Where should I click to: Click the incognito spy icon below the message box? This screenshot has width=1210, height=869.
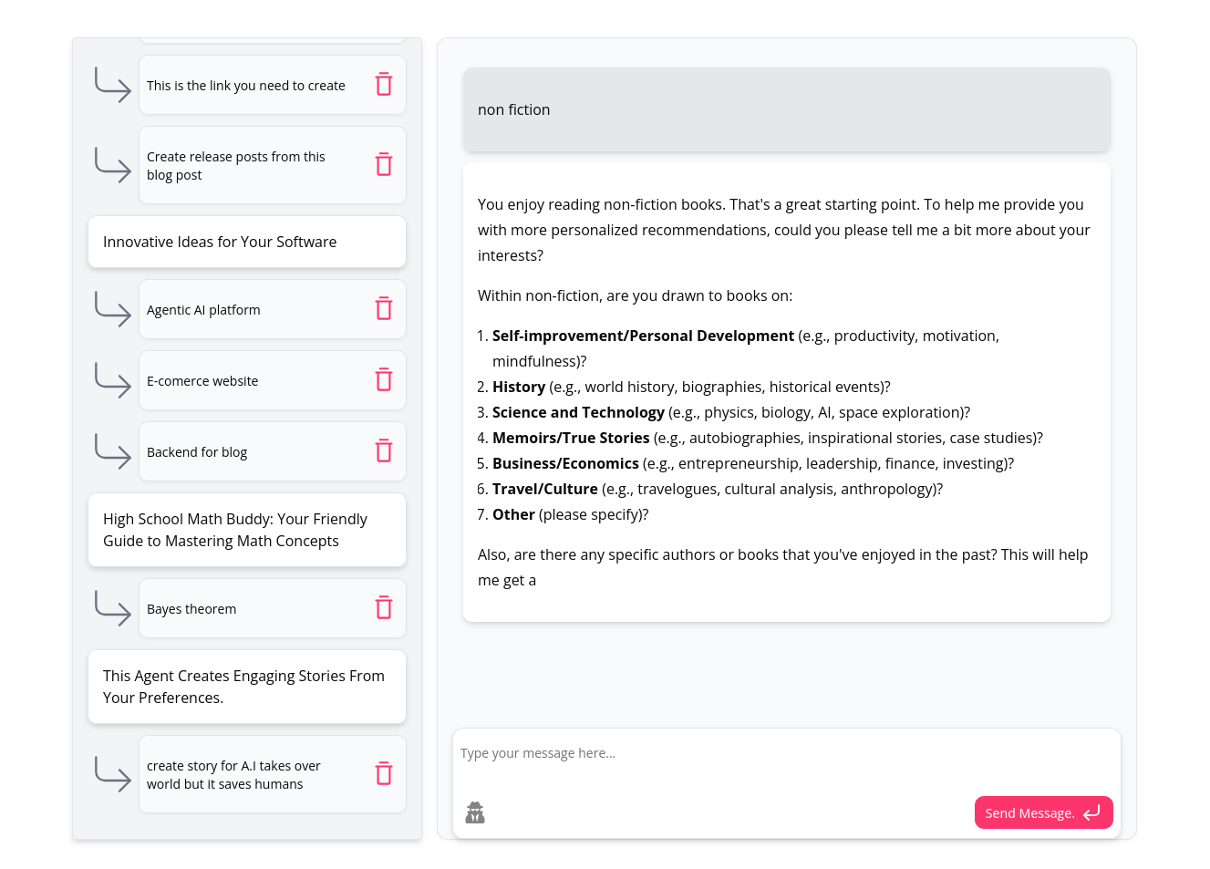[475, 812]
